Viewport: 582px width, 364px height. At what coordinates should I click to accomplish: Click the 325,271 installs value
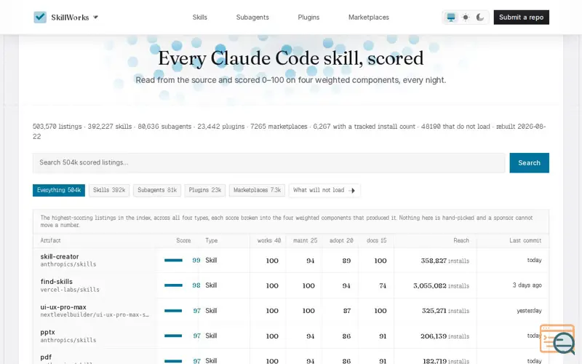(x=445, y=311)
